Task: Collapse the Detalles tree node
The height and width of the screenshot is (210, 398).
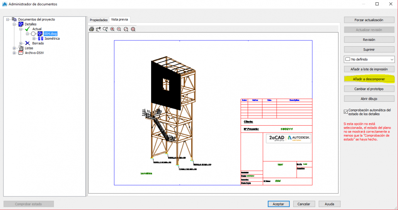Action: [x=14, y=24]
